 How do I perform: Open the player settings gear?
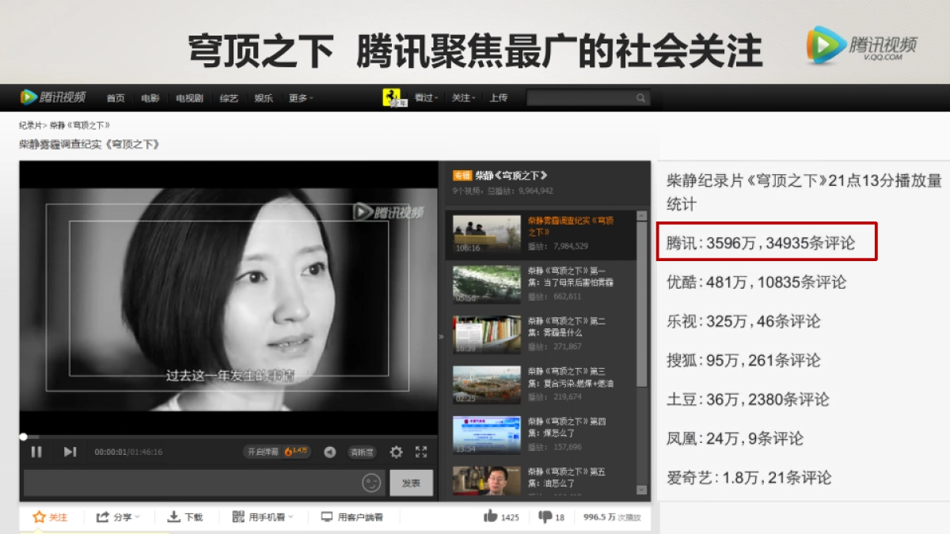(x=397, y=452)
